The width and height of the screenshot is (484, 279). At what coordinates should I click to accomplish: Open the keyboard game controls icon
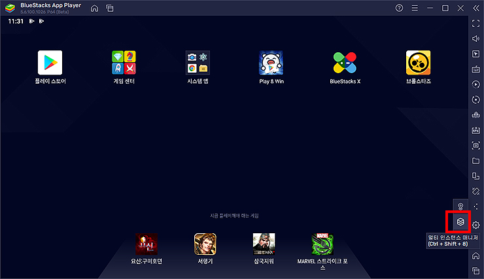point(475,69)
